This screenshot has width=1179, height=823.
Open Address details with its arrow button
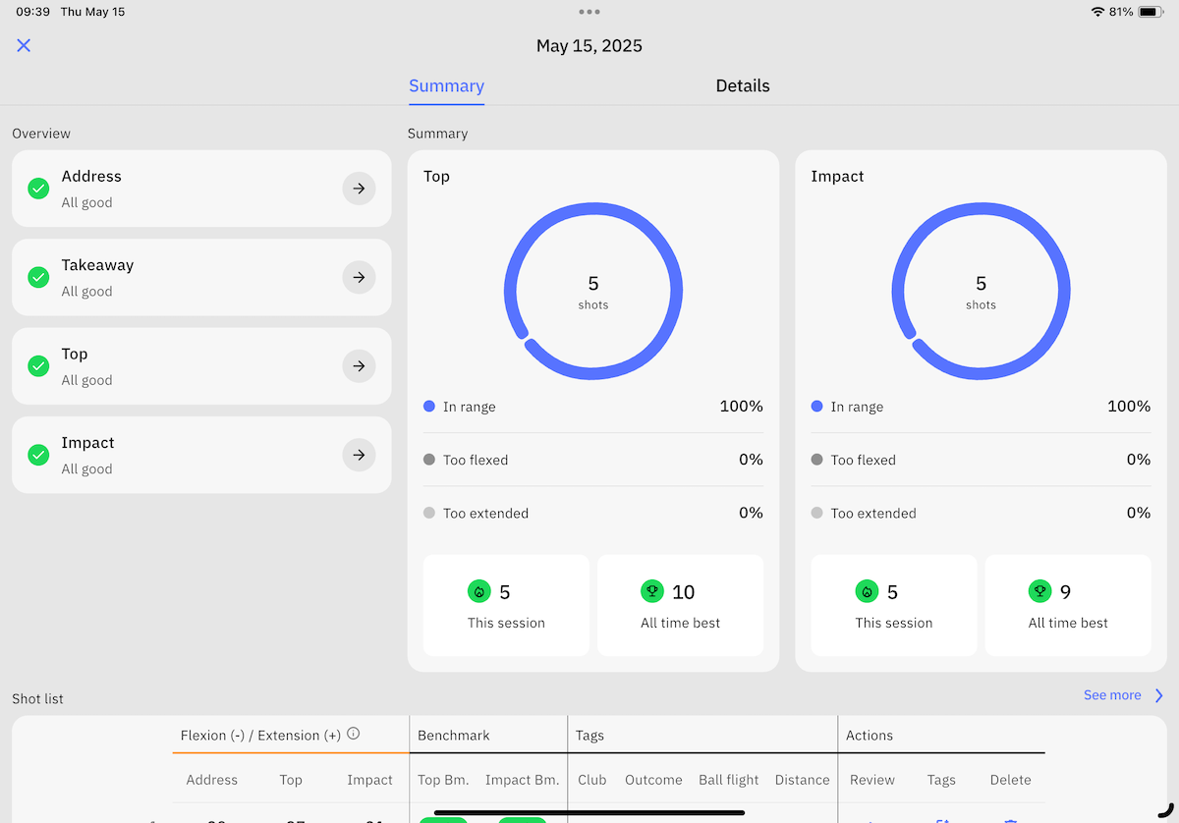tap(359, 189)
